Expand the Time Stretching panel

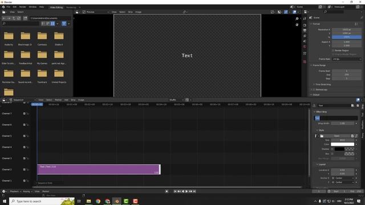pyautogui.click(x=314, y=84)
